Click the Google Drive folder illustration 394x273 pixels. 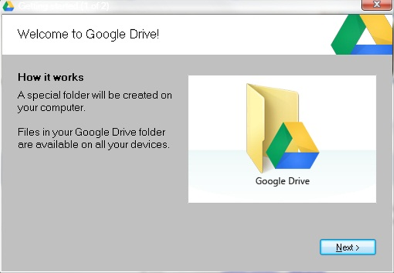click(283, 128)
